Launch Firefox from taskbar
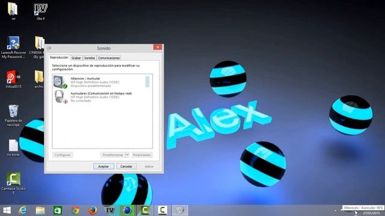The image size is (385, 216). pos(93,211)
